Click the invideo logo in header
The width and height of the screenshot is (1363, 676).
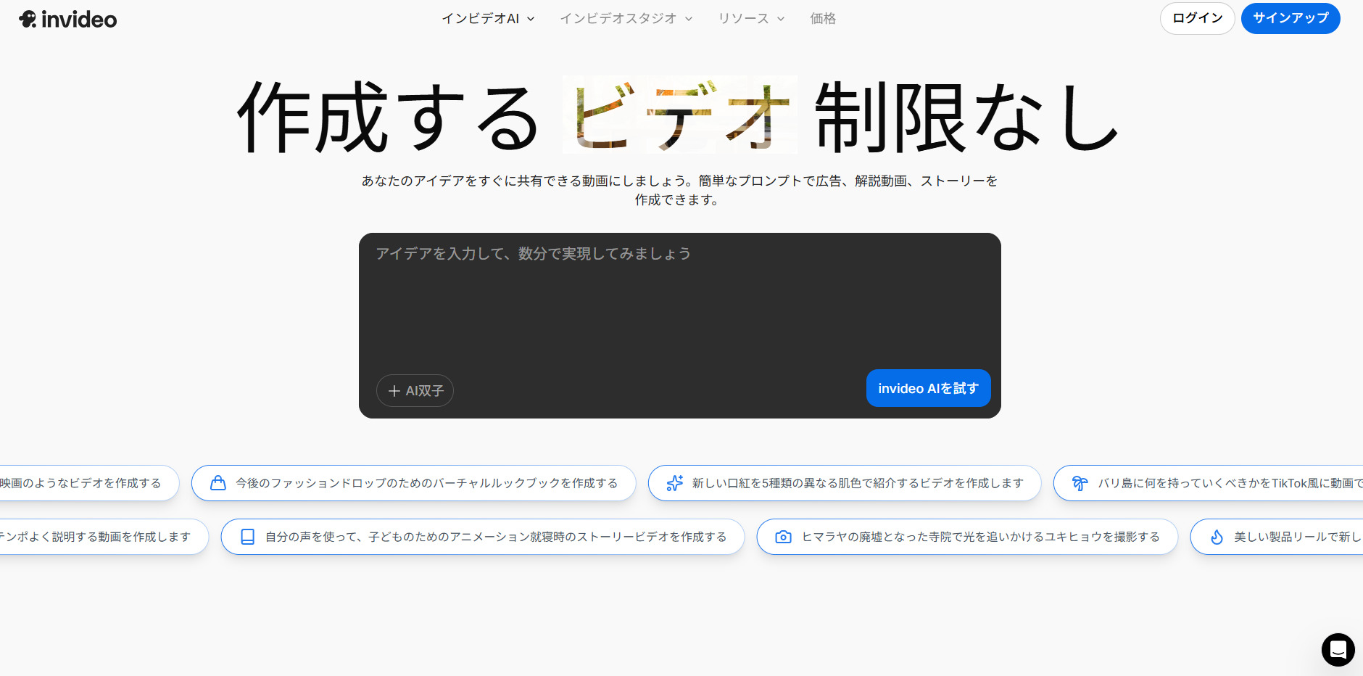tap(68, 20)
